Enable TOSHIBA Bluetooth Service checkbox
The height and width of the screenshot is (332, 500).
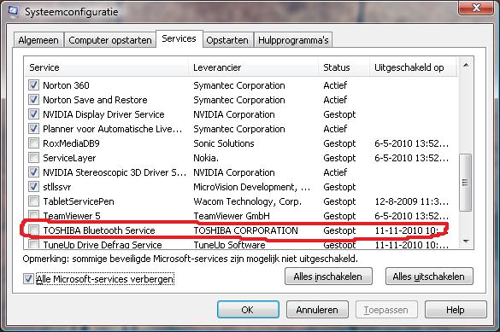[33, 230]
